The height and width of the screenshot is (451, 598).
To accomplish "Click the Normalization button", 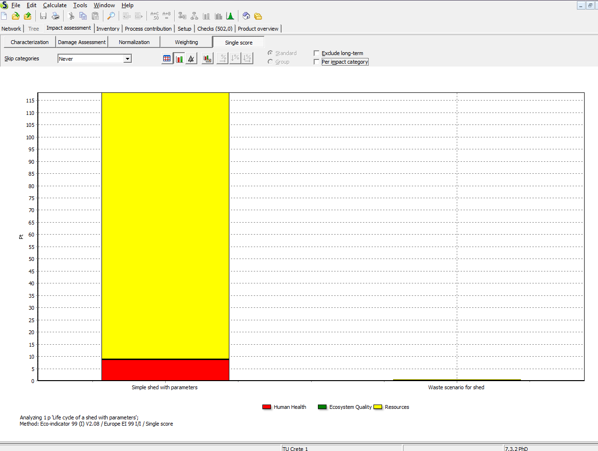I will [134, 42].
